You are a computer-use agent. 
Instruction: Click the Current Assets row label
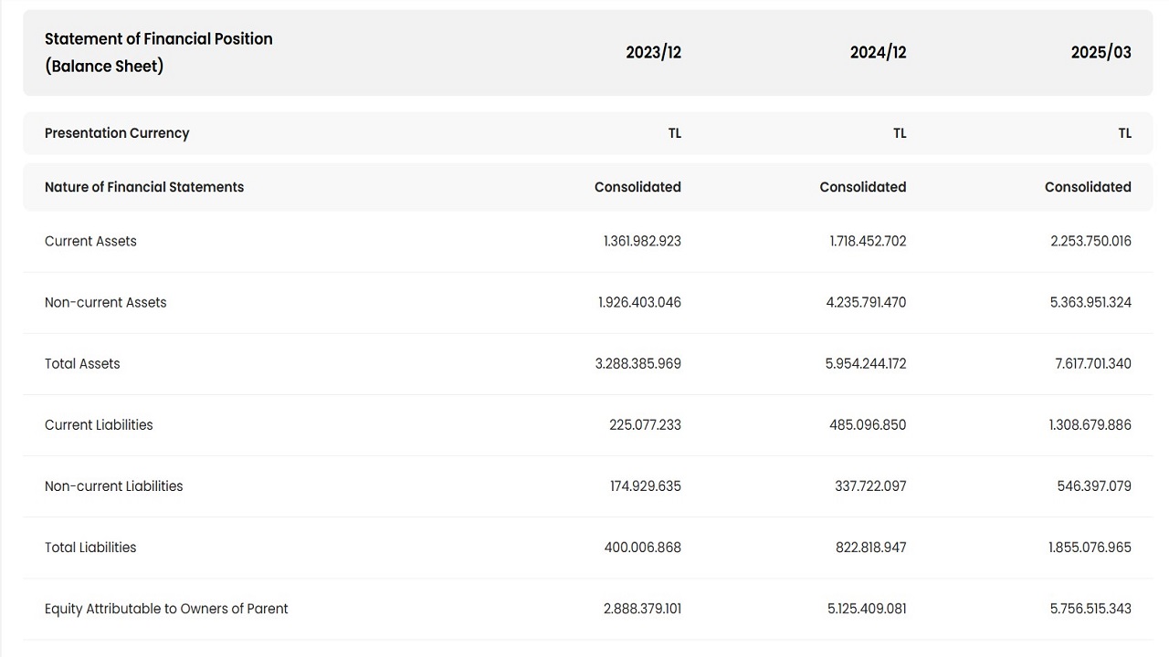(90, 241)
